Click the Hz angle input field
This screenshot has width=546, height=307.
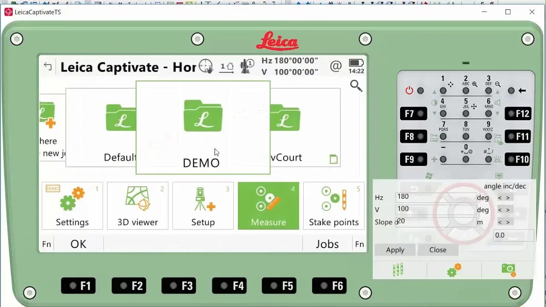436,197
